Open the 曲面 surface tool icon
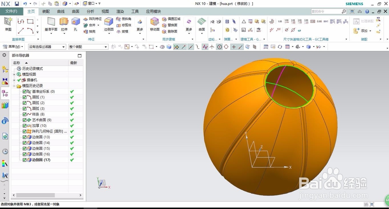The width and height of the screenshot is (389, 209). [202, 22]
